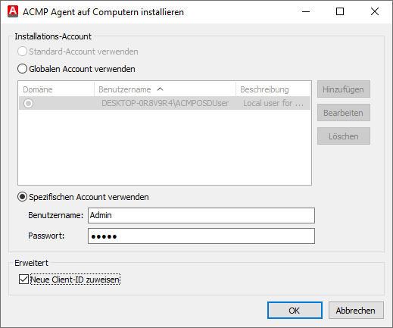
Task: Click the Passwort: label
Action: (46, 236)
